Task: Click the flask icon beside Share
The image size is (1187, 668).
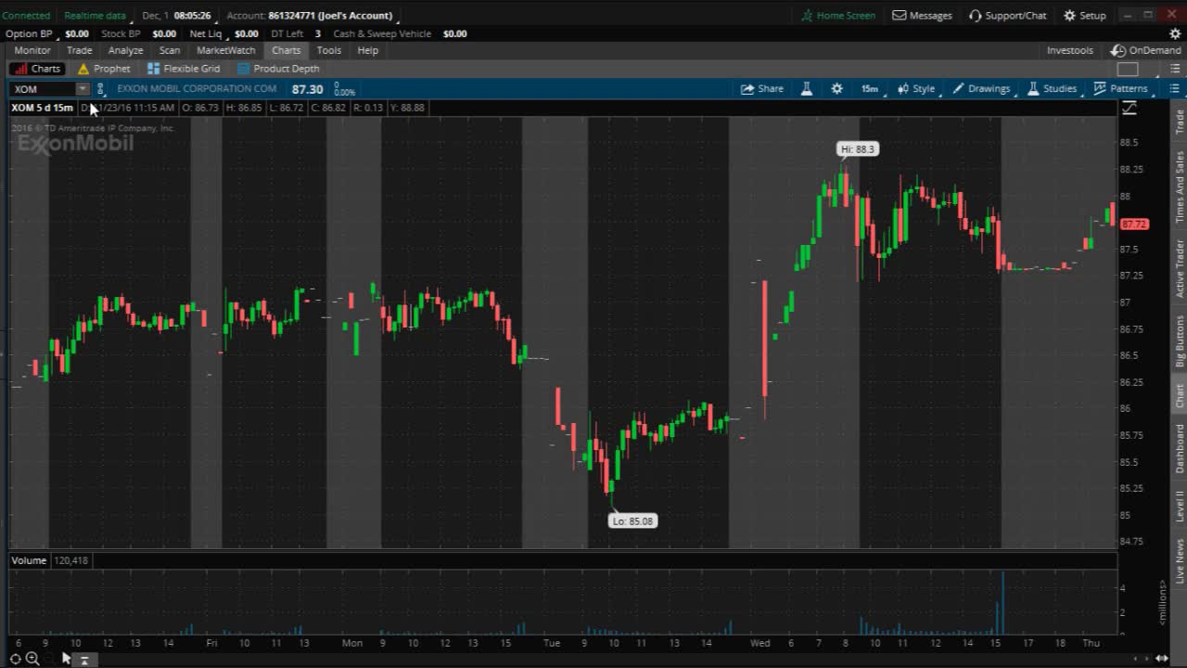Action: (x=807, y=89)
